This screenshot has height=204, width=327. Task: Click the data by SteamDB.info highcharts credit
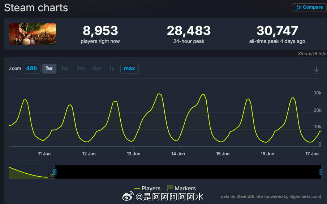271,196
